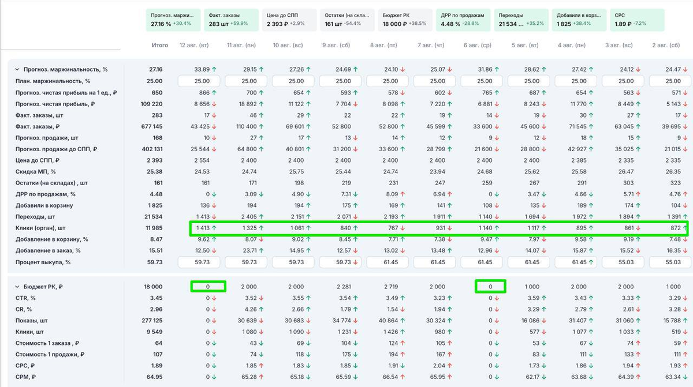Click the 71 545 orders value for 4 авг.

[577, 126]
